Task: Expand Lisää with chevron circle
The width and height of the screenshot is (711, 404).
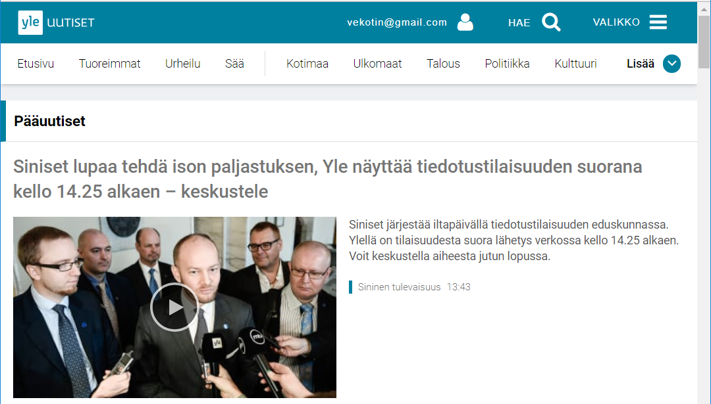Action: click(x=671, y=64)
